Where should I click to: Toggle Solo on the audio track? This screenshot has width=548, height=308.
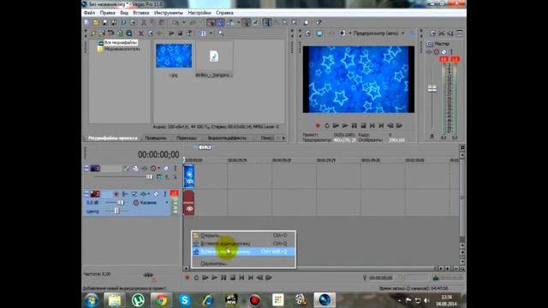coord(165,194)
